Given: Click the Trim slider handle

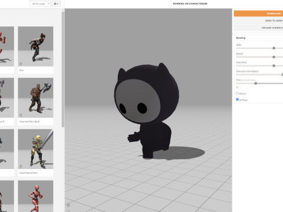Looking at the screenshot, I should [x=256, y=84].
